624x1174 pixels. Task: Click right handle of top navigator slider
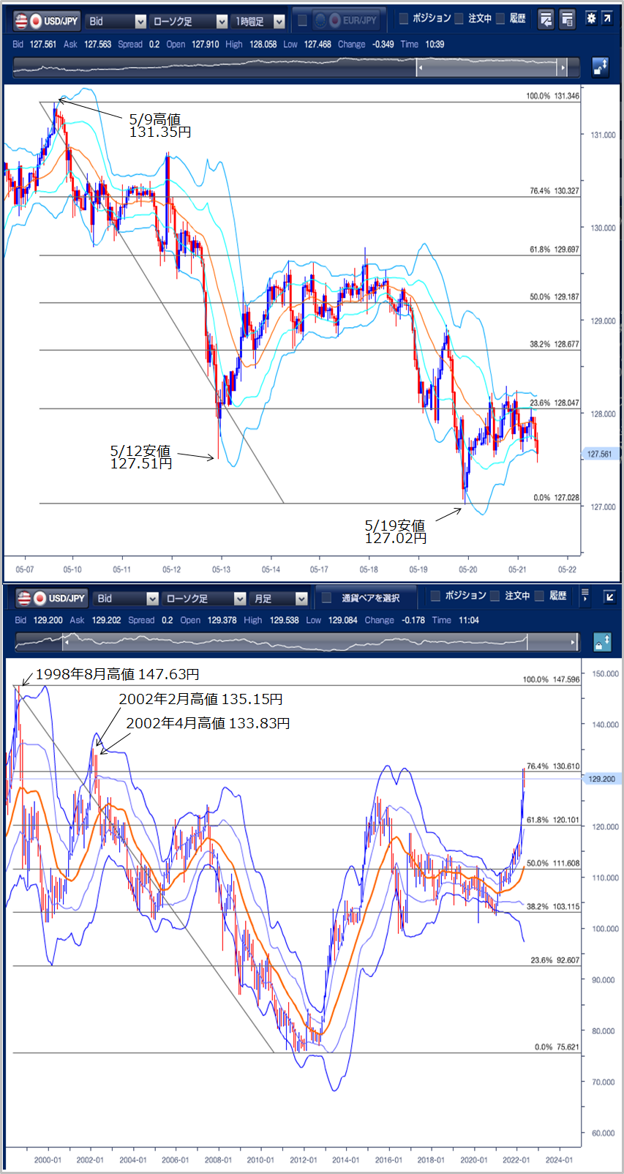(563, 68)
